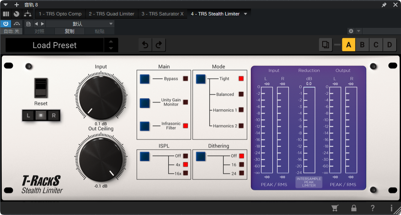
Task: Select the = stereo link button
Action: tap(41, 115)
